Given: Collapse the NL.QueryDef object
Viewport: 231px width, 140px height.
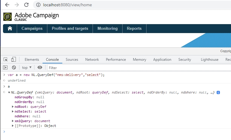Looking at the screenshot, I should [9, 93].
